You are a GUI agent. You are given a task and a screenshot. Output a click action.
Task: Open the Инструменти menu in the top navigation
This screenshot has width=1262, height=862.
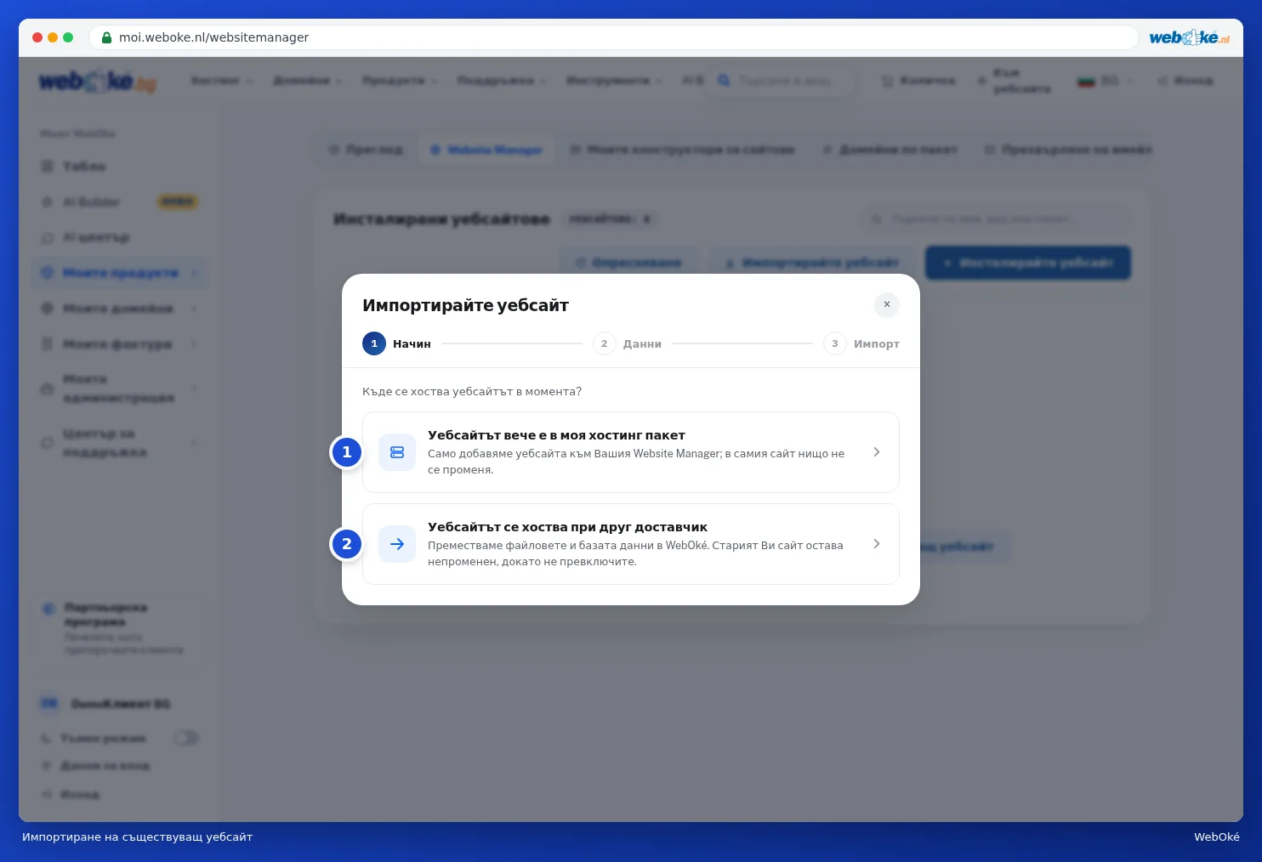pyautogui.click(x=615, y=81)
